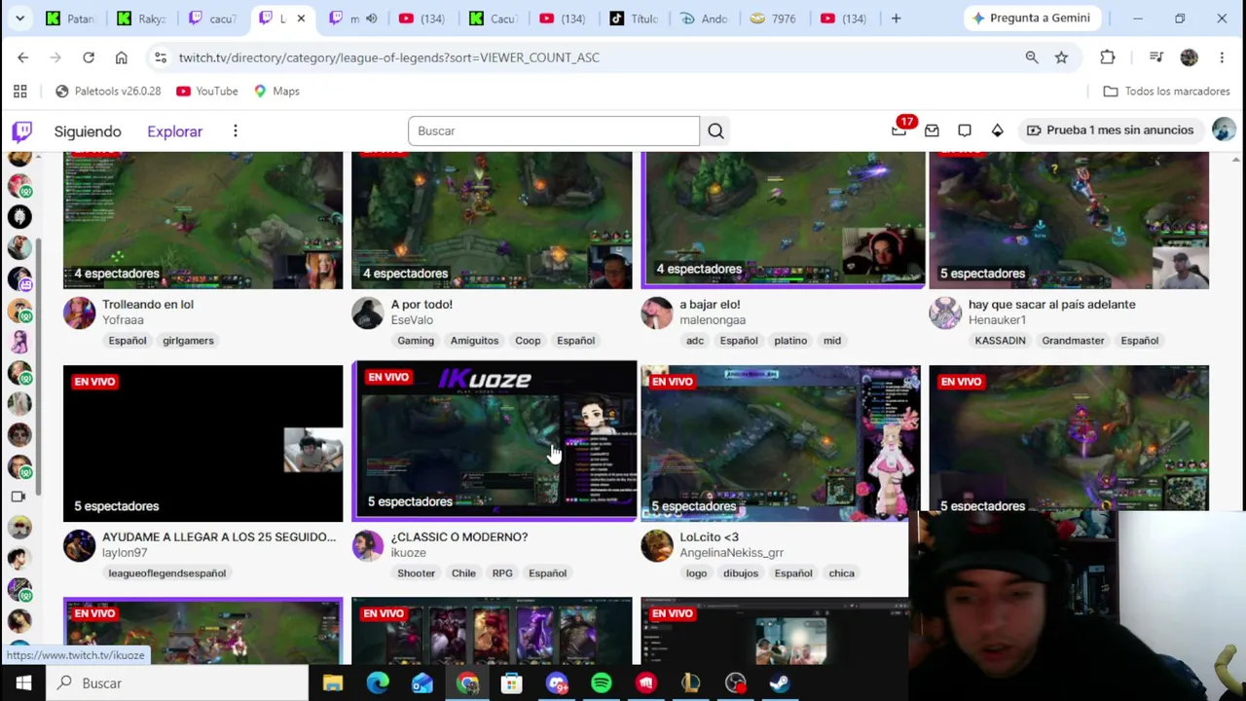
Task: Launch Spotify from the taskbar
Action: (602, 683)
